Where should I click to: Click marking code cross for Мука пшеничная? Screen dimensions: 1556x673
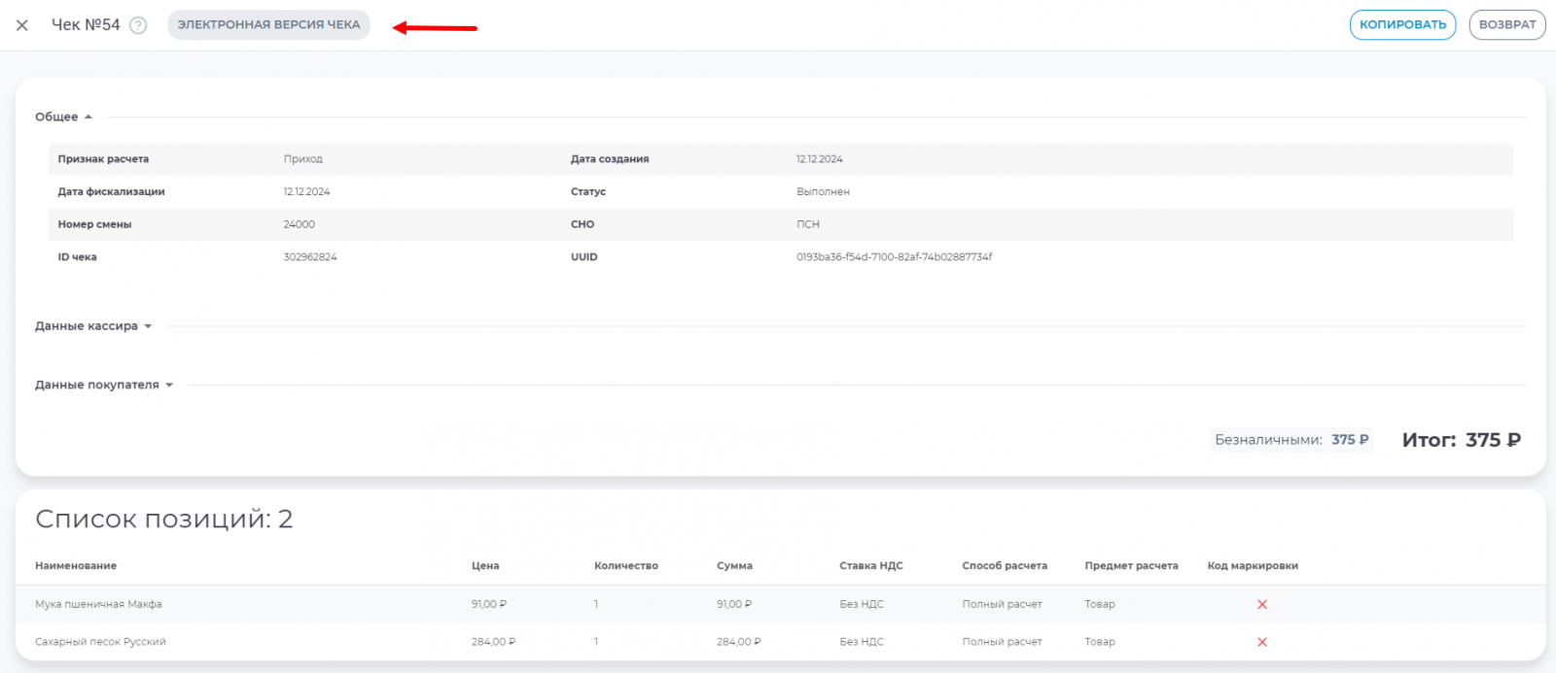coord(1262,605)
